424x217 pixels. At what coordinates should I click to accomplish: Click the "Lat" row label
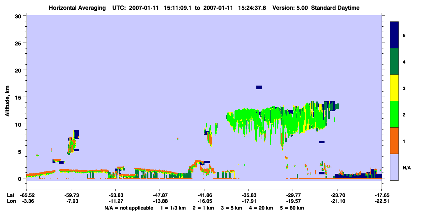[x=11, y=195]
